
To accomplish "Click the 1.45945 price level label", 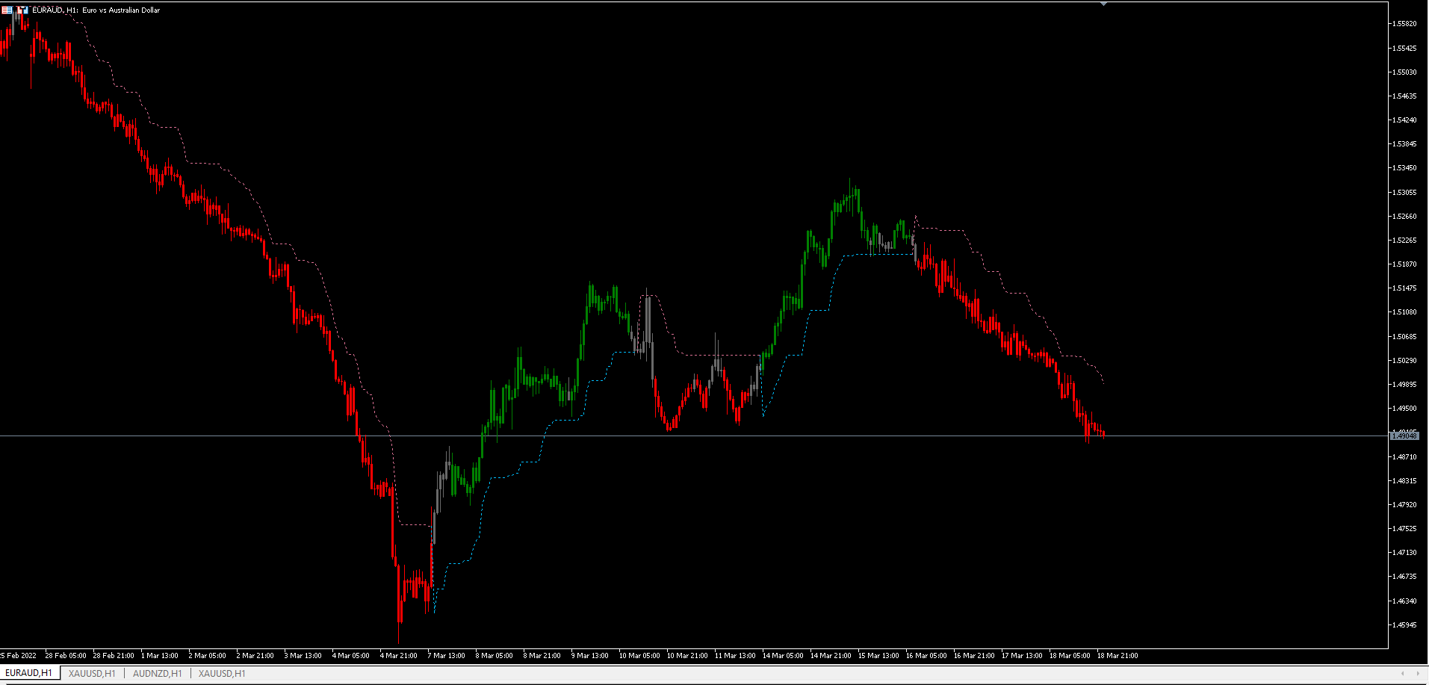I will tap(1406, 624).
